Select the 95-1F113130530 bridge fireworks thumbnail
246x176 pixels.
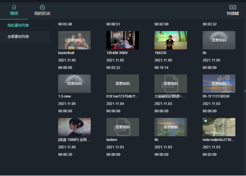coord(219,84)
